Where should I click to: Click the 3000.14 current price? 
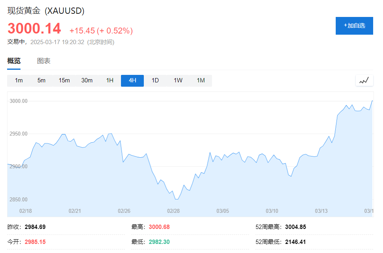(x=34, y=29)
